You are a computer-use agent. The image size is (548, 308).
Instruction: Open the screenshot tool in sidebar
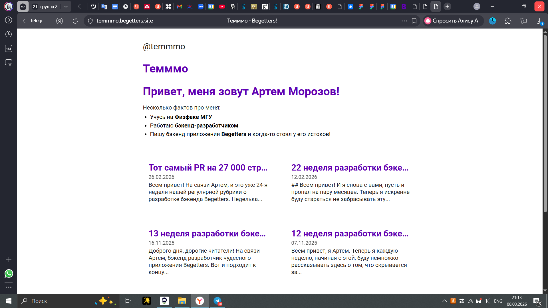tap(9, 63)
